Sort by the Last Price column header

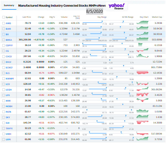point(27,17)
